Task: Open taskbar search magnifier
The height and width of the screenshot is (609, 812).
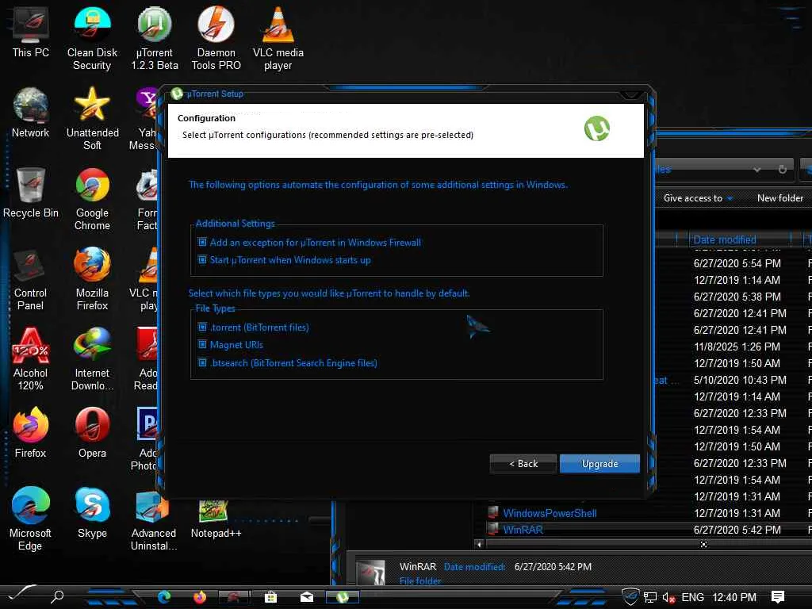Action: [57, 596]
